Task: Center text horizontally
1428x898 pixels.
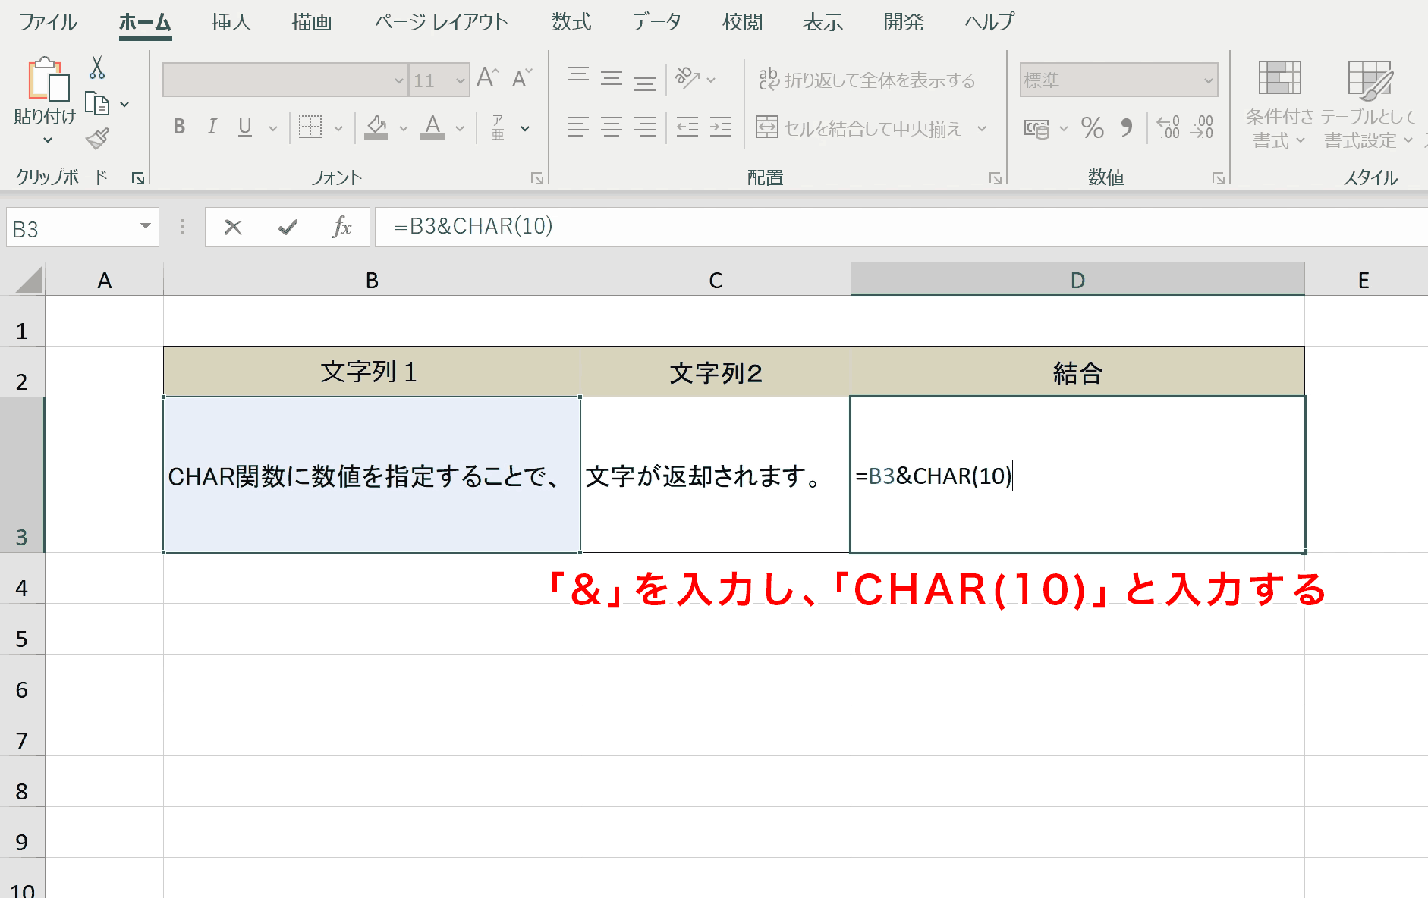Action: (612, 127)
